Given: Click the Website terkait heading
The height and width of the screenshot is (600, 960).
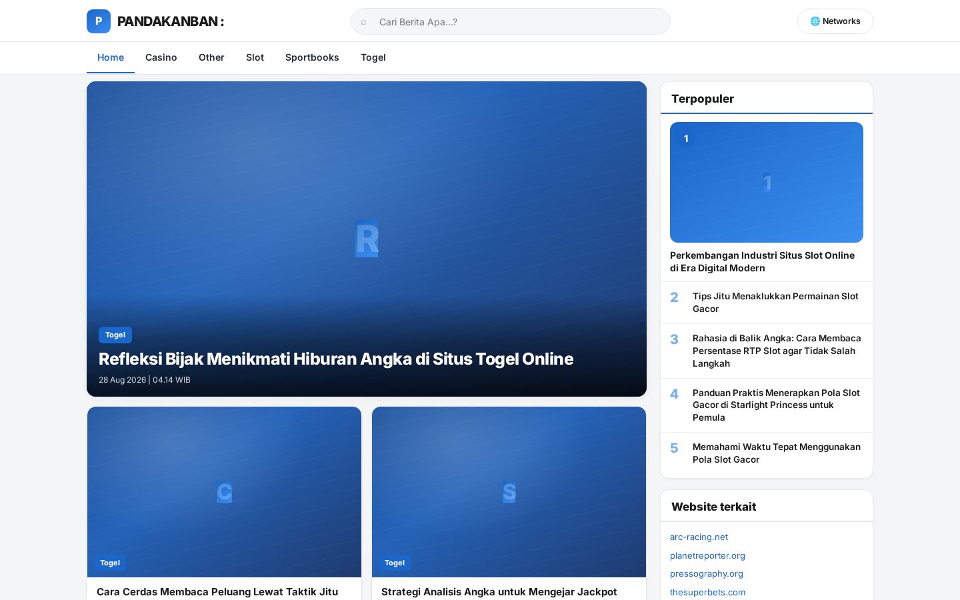Looking at the screenshot, I should pos(713,507).
